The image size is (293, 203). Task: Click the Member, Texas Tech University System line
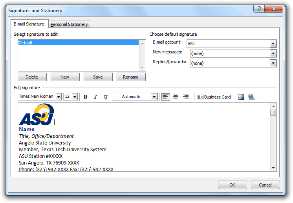point(62,149)
